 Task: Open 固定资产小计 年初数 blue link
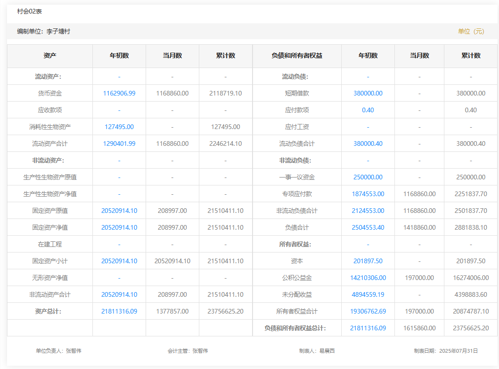[x=119, y=261]
